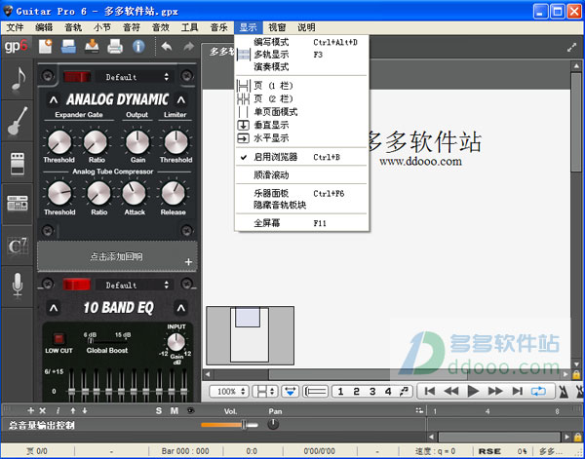Open the 工具 menu
Viewport: 585px width, 459px height.
click(189, 27)
